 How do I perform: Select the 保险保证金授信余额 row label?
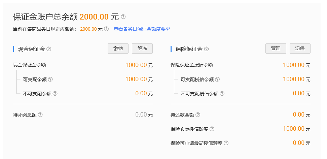[x=192, y=65]
